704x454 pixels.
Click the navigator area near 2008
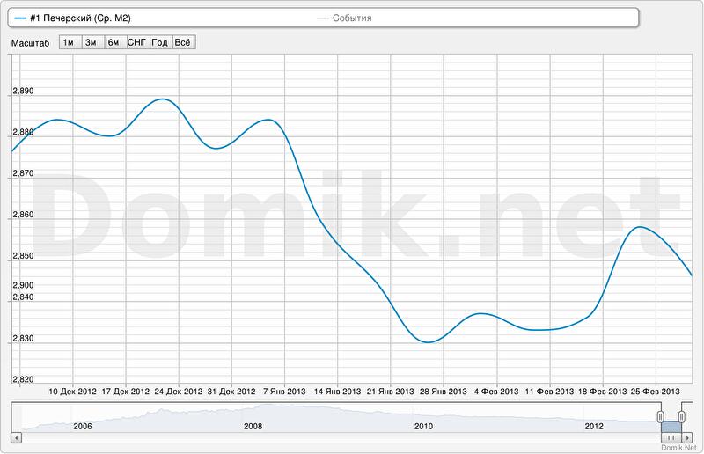(x=253, y=416)
